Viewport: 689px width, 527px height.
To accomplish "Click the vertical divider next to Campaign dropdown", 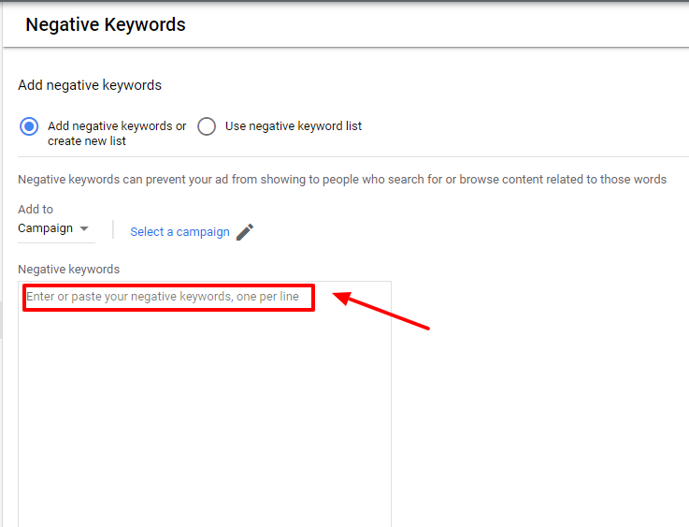I will 113,229.
